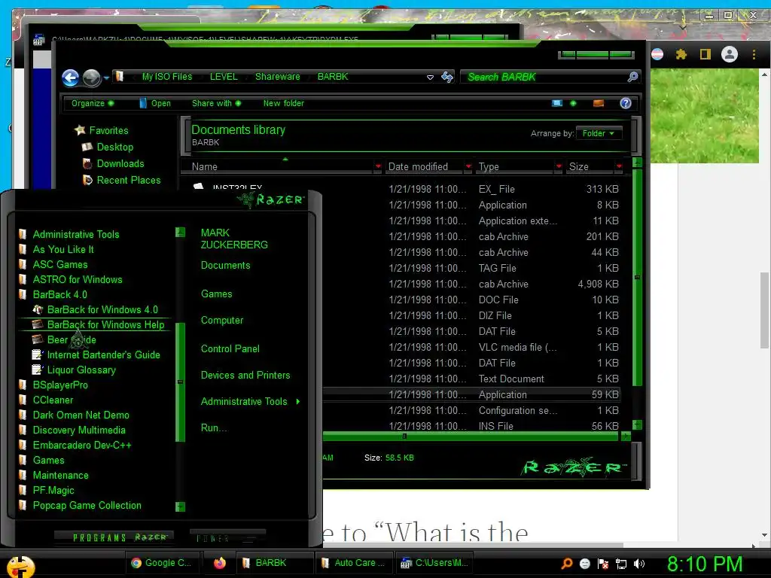
Task: Go forward with the Explorer forward arrow
Action: point(91,78)
